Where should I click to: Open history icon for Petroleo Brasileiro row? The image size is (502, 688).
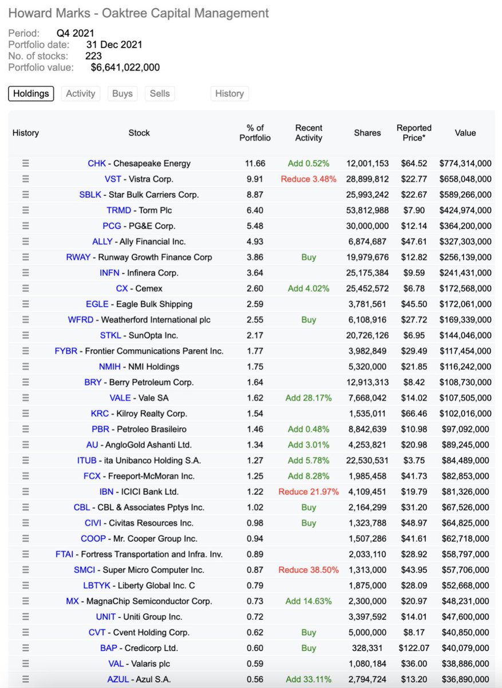[25, 429]
